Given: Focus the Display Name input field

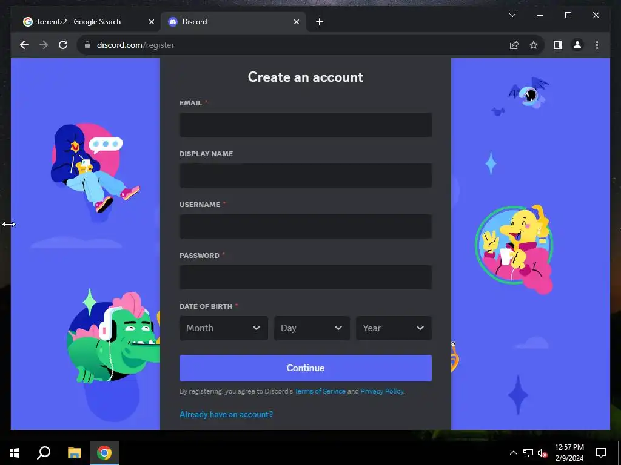Looking at the screenshot, I should (306, 176).
